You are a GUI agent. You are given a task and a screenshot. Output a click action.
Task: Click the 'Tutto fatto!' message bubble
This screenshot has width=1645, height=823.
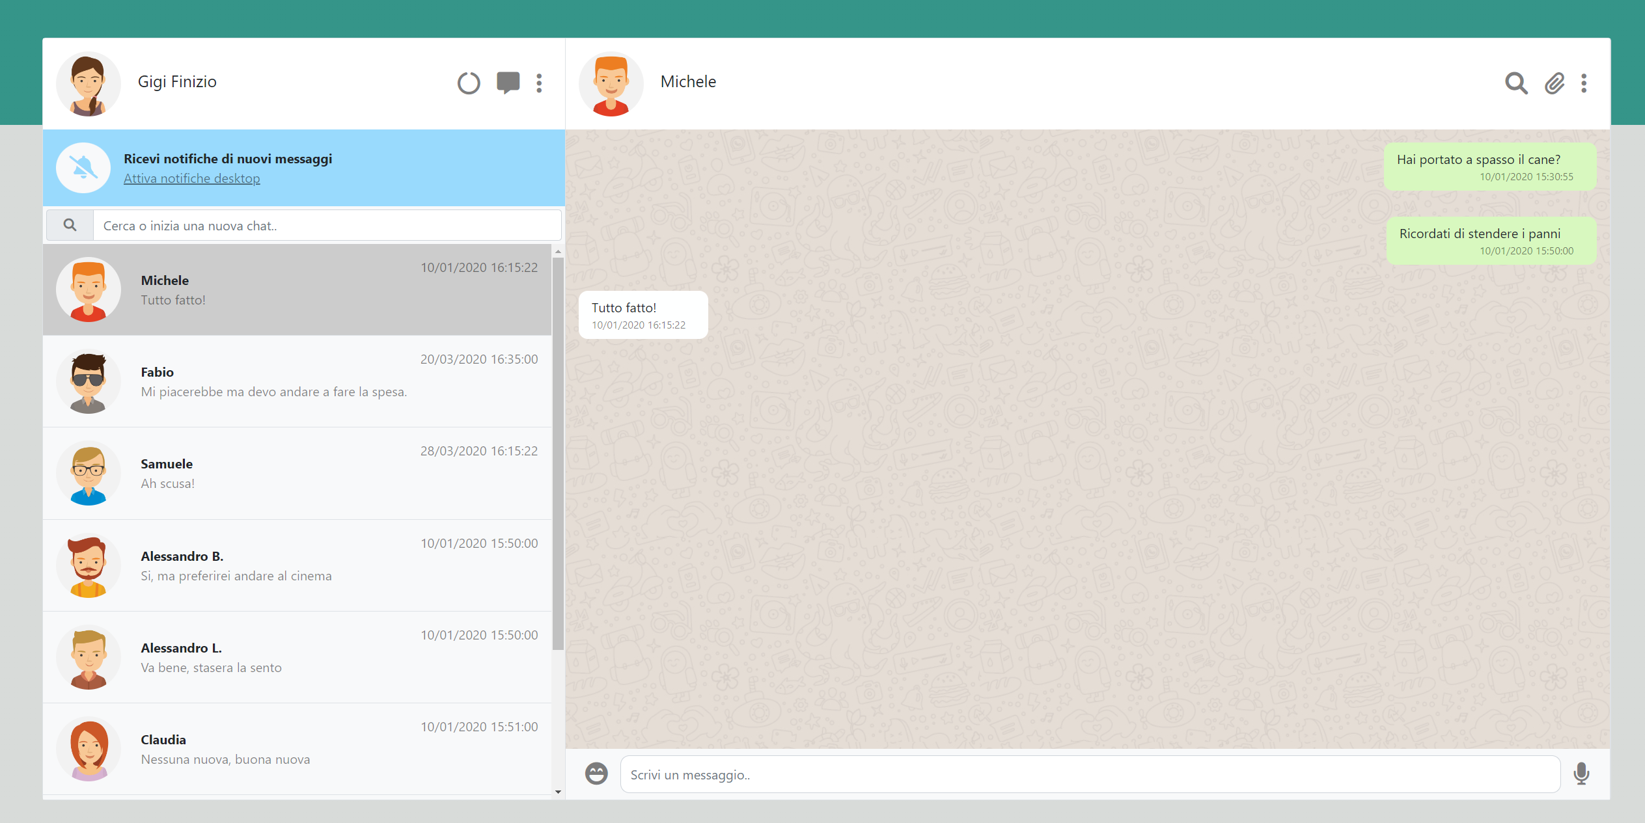click(x=643, y=315)
